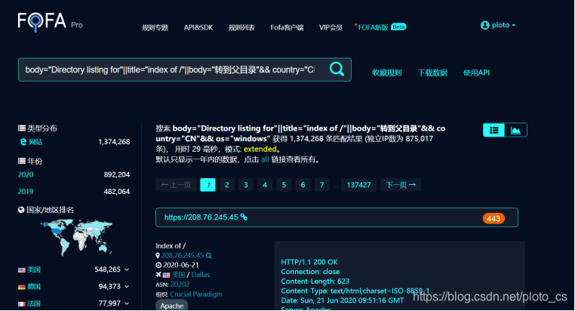Viewport: 575px width, 311px height.
Task: Open the Fofa客户端 menu item
Action: pos(287,27)
